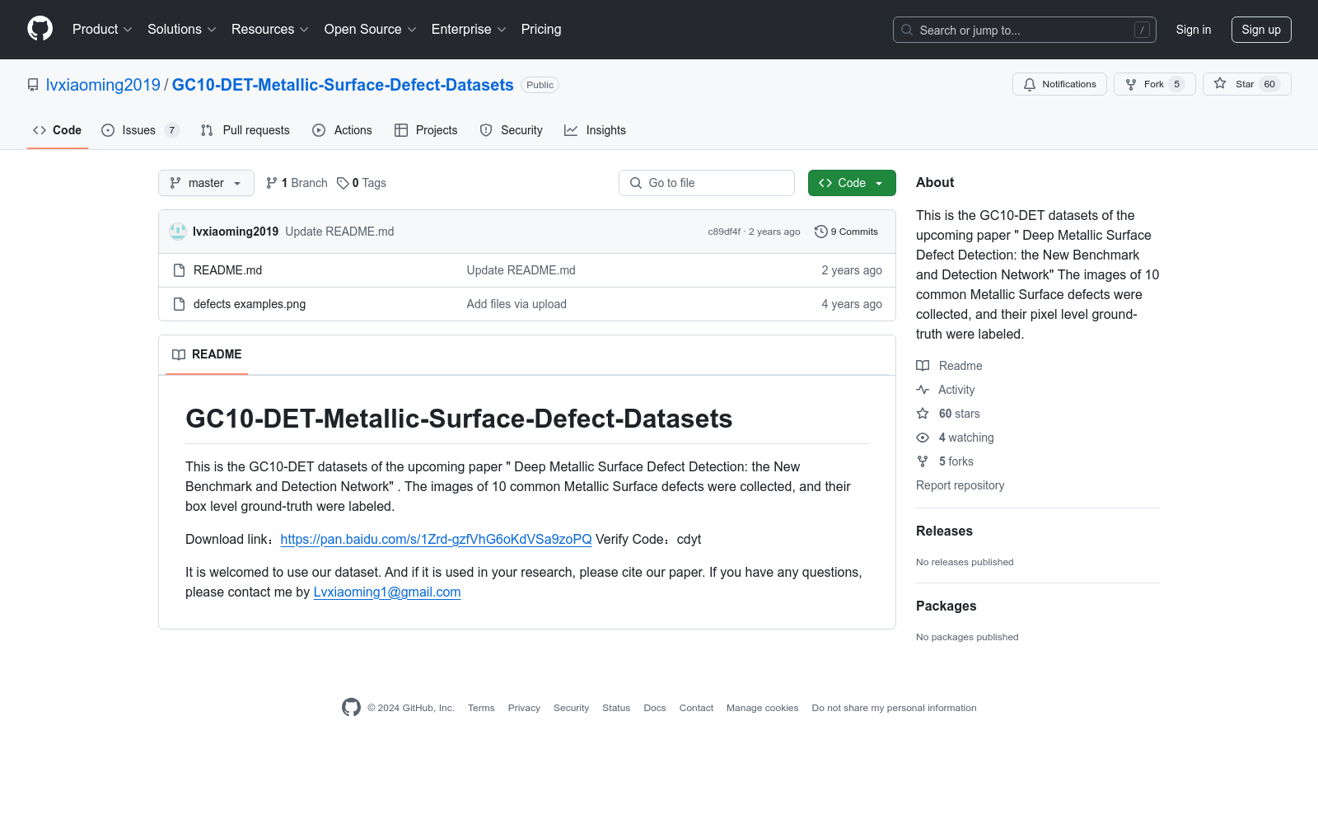1318x824 pixels.
Task: Click the Search or jump to field
Action: (x=1025, y=30)
